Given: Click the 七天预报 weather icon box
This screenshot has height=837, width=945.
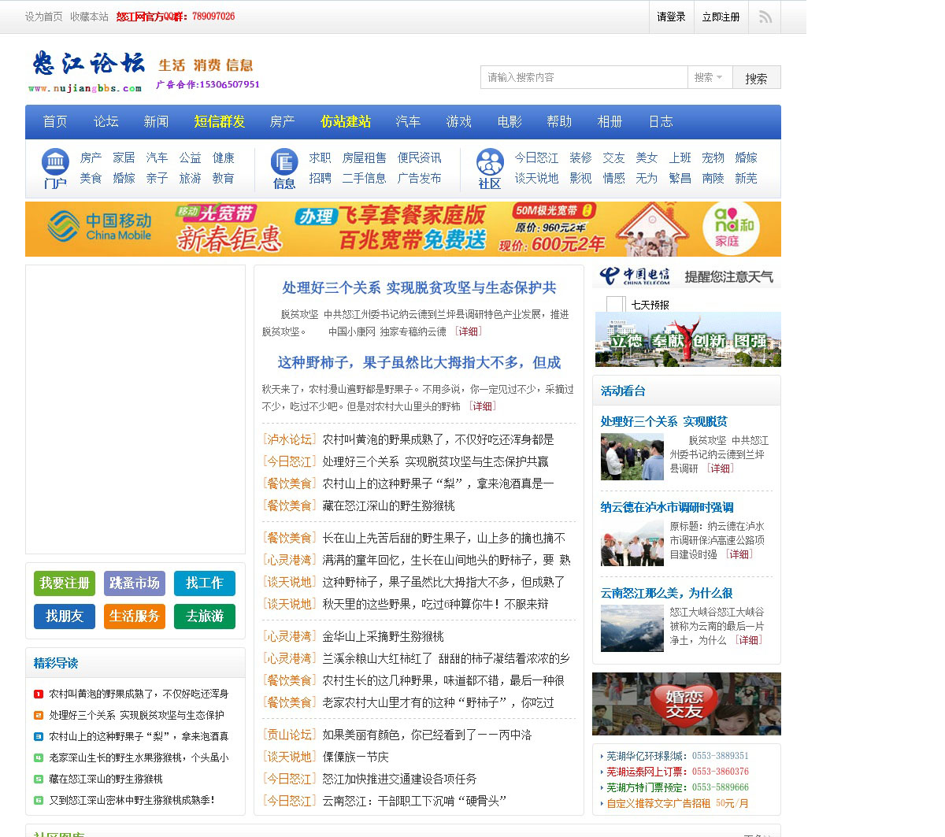Looking at the screenshot, I should click(616, 304).
